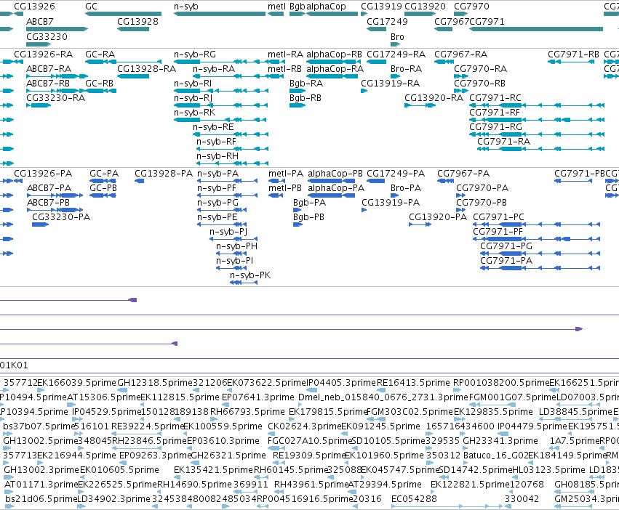Click protein Bro-PA
Screen dimensions: 619x510
406,188
